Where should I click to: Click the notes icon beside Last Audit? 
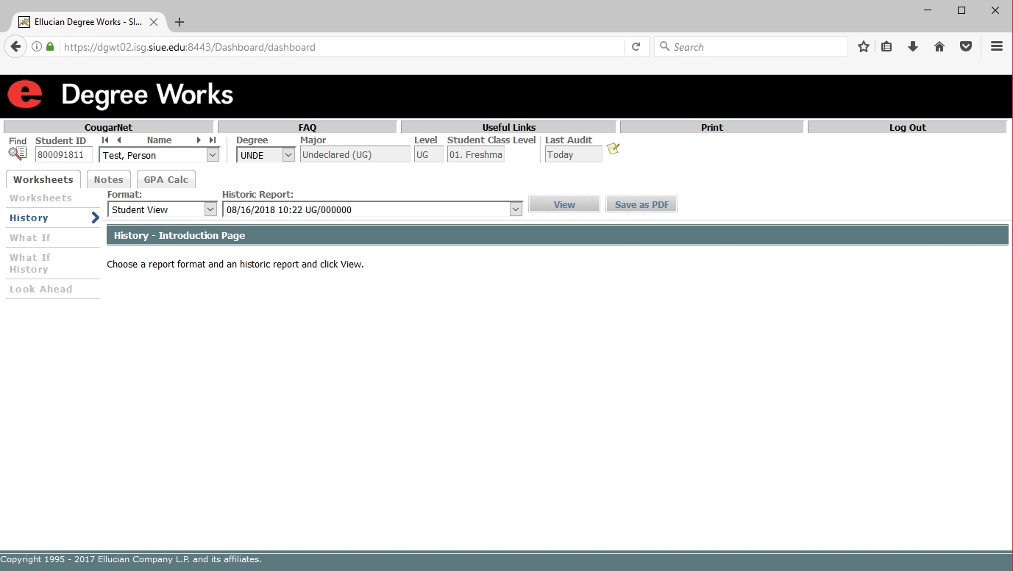tap(613, 149)
